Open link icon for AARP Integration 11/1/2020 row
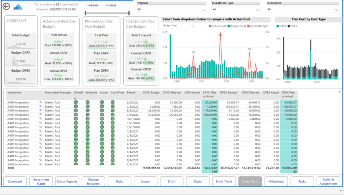Viewport: 344px width, 195px height. 41,123
